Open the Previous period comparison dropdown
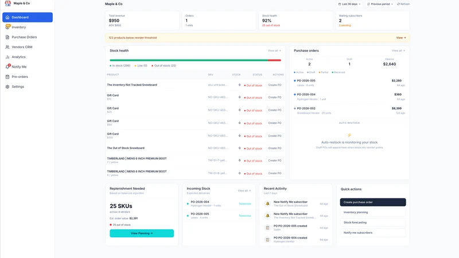Viewport: 459px width, 258px height. [x=380, y=4]
